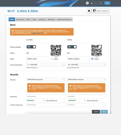Image resolution: width=121 pixels, height=135 pixels.
Task: Click the Apply button
Action: click(104, 112)
